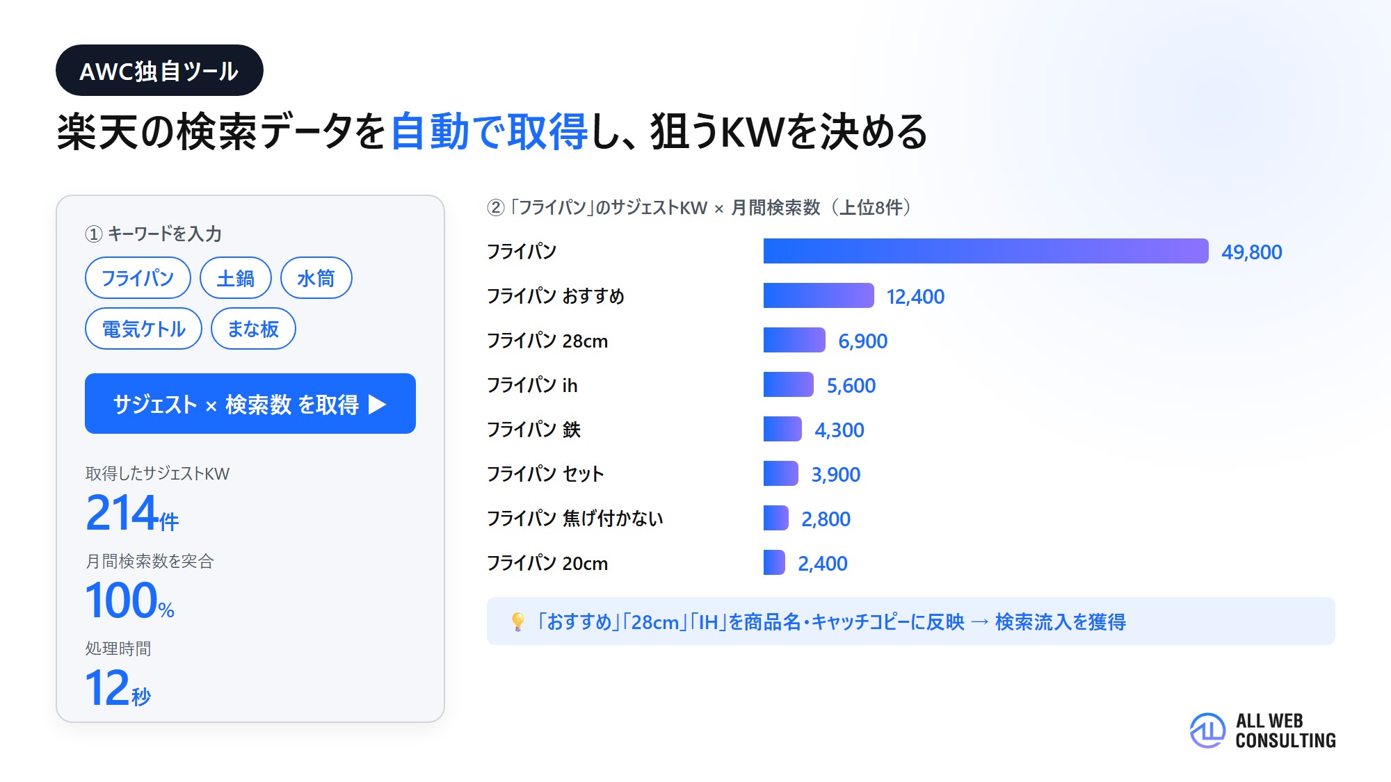
Task: Click the lightbulb tip icon
Action: coord(517,621)
